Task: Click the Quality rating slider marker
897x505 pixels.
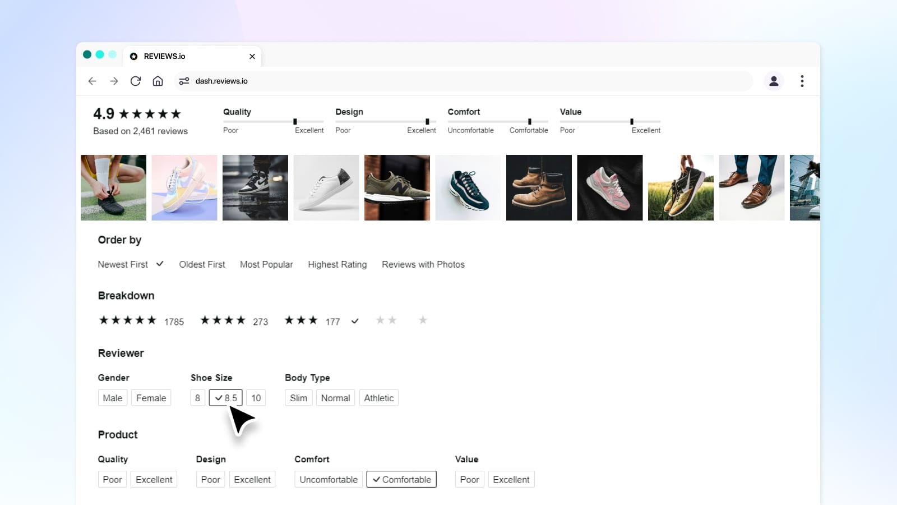Action: click(295, 121)
